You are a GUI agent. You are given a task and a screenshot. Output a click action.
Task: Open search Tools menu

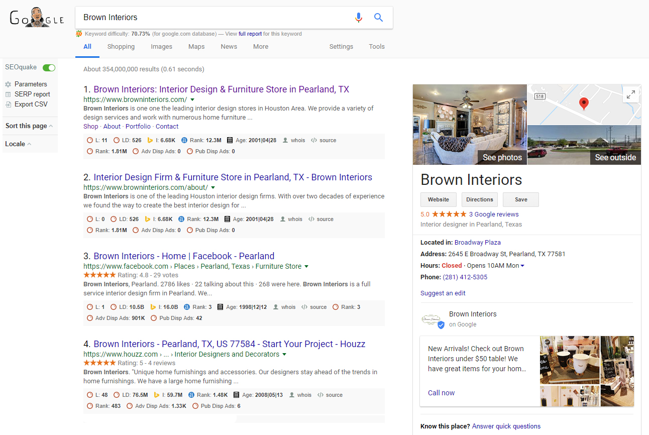pos(377,47)
